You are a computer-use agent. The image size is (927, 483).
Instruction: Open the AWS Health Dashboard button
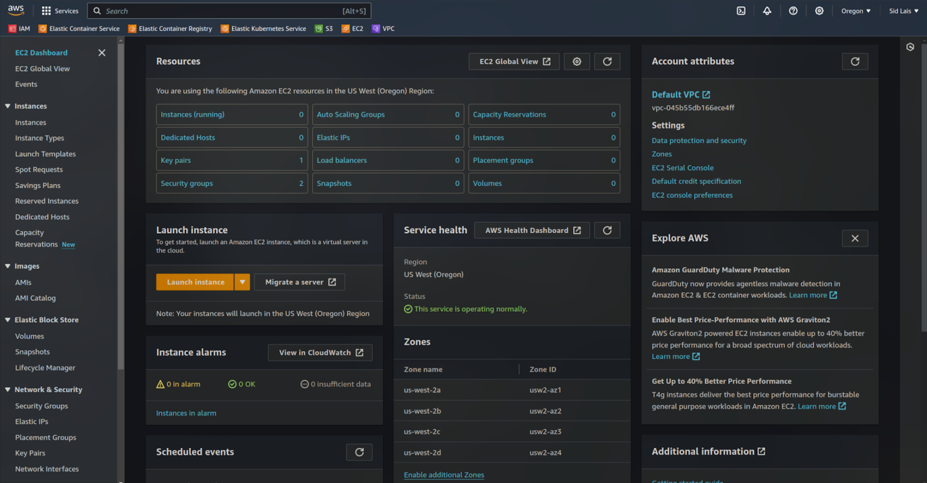[532, 230]
